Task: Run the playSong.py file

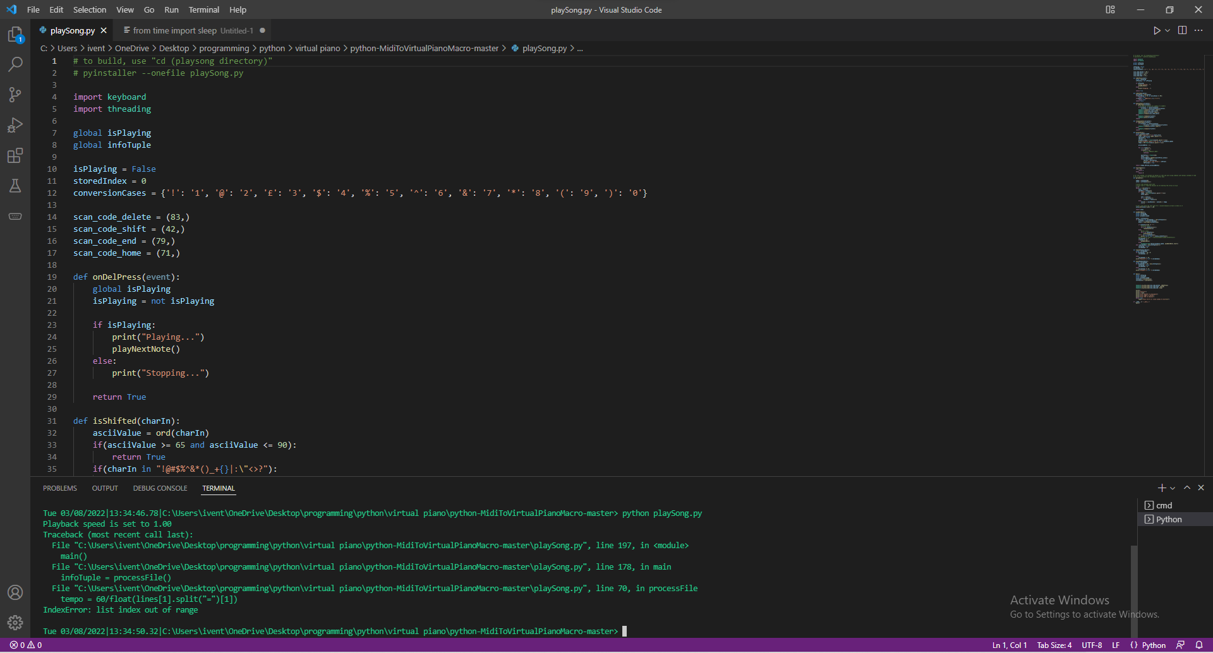Action: [1156, 30]
